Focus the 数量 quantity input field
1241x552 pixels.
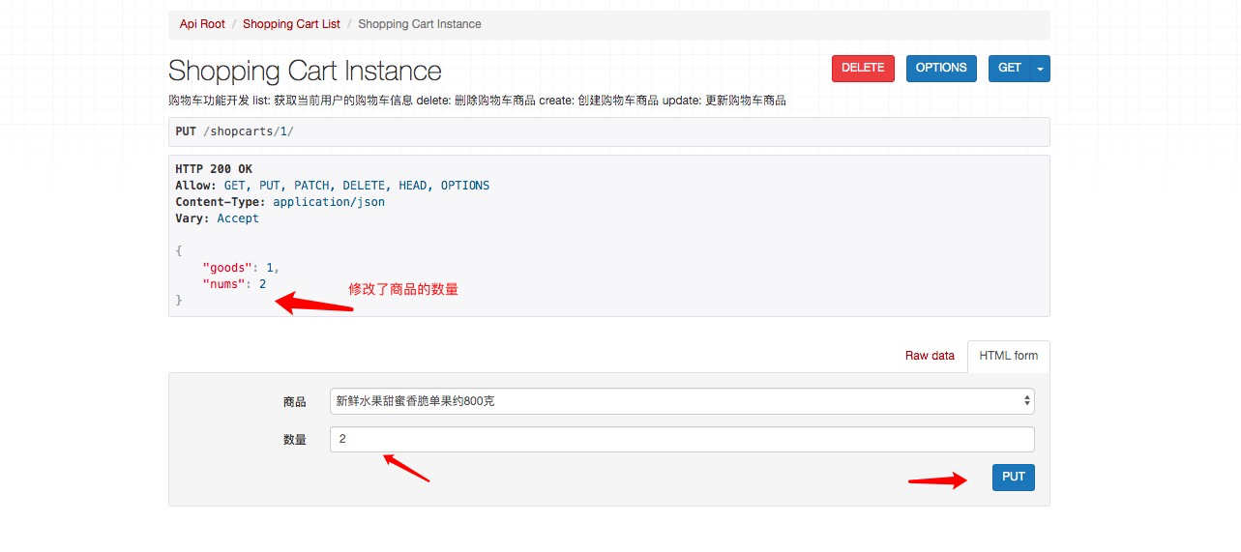tap(682, 439)
